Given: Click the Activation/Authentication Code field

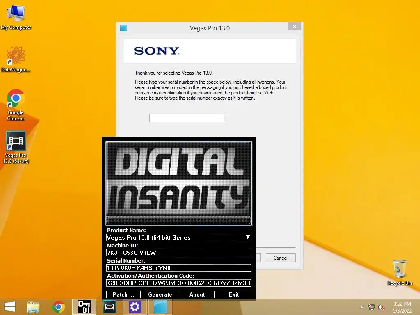Looking at the screenshot, I should coord(179,283).
